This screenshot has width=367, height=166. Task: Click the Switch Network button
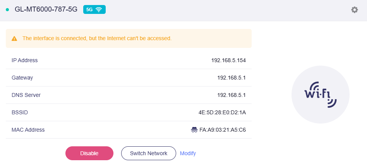[149, 153]
